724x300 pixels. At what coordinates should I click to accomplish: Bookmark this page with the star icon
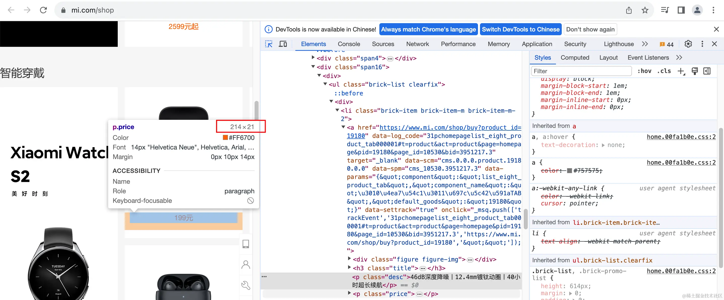645,10
